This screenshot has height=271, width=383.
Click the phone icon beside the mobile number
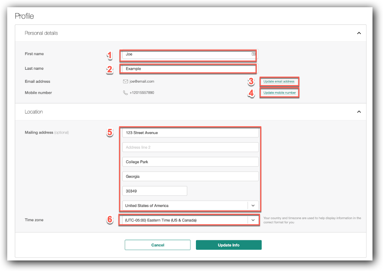pyautogui.click(x=125, y=92)
